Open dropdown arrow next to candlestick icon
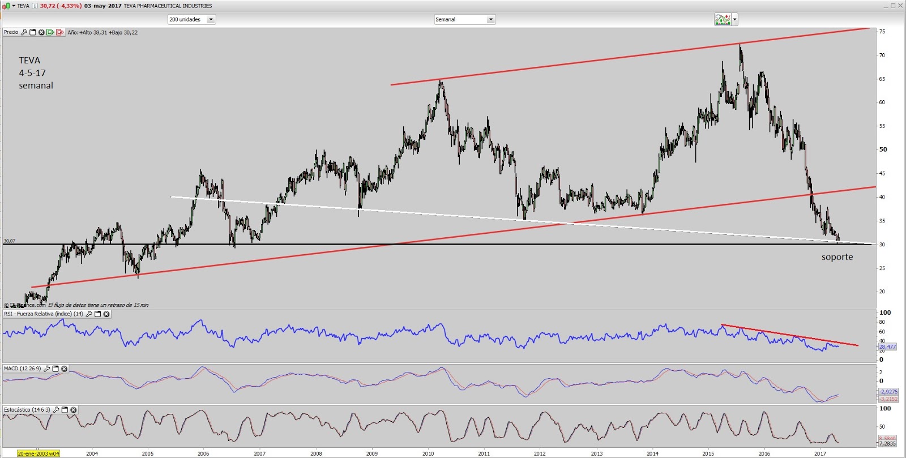906x458 pixels. (x=14, y=6)
